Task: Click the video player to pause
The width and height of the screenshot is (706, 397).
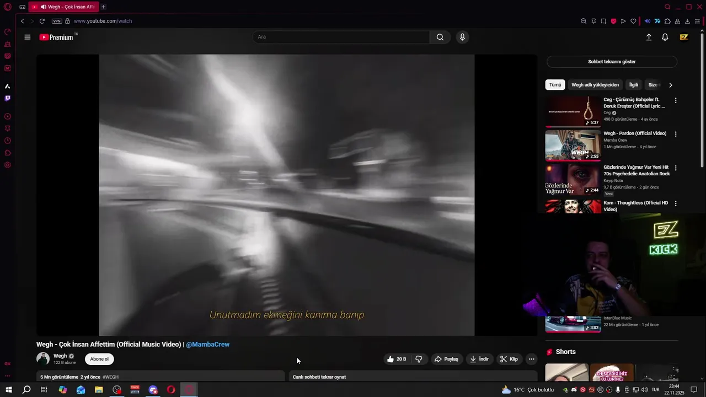Action: [x=287, y=195]
